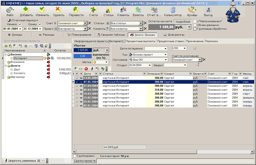Open the balance currency руб. dropdown
The image size is (256, 165).
point(189,27)
